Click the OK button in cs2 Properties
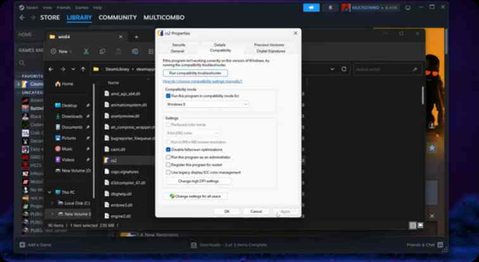The width and height of the screenshot is (479, 262). (x=226, y=211)
